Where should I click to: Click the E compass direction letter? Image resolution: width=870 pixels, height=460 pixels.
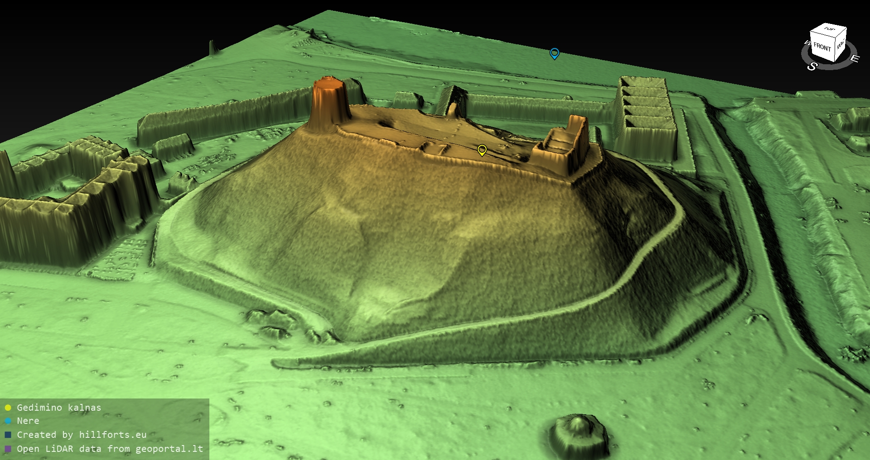click(x=855, y=58)
